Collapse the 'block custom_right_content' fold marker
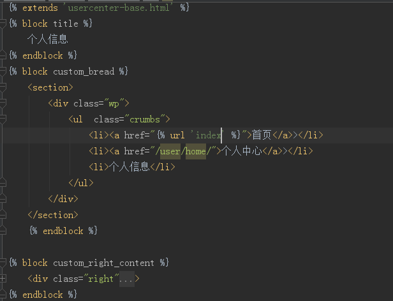The height and width of the screenshot is (301, 393). [3, 263]
